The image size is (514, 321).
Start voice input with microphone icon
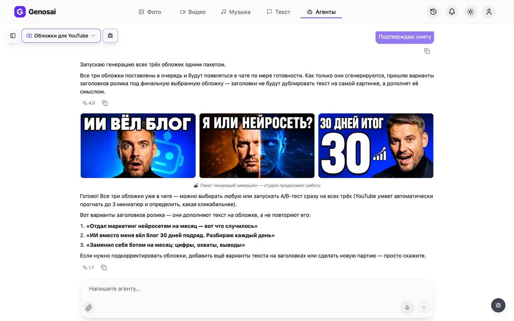coord(407,308)
